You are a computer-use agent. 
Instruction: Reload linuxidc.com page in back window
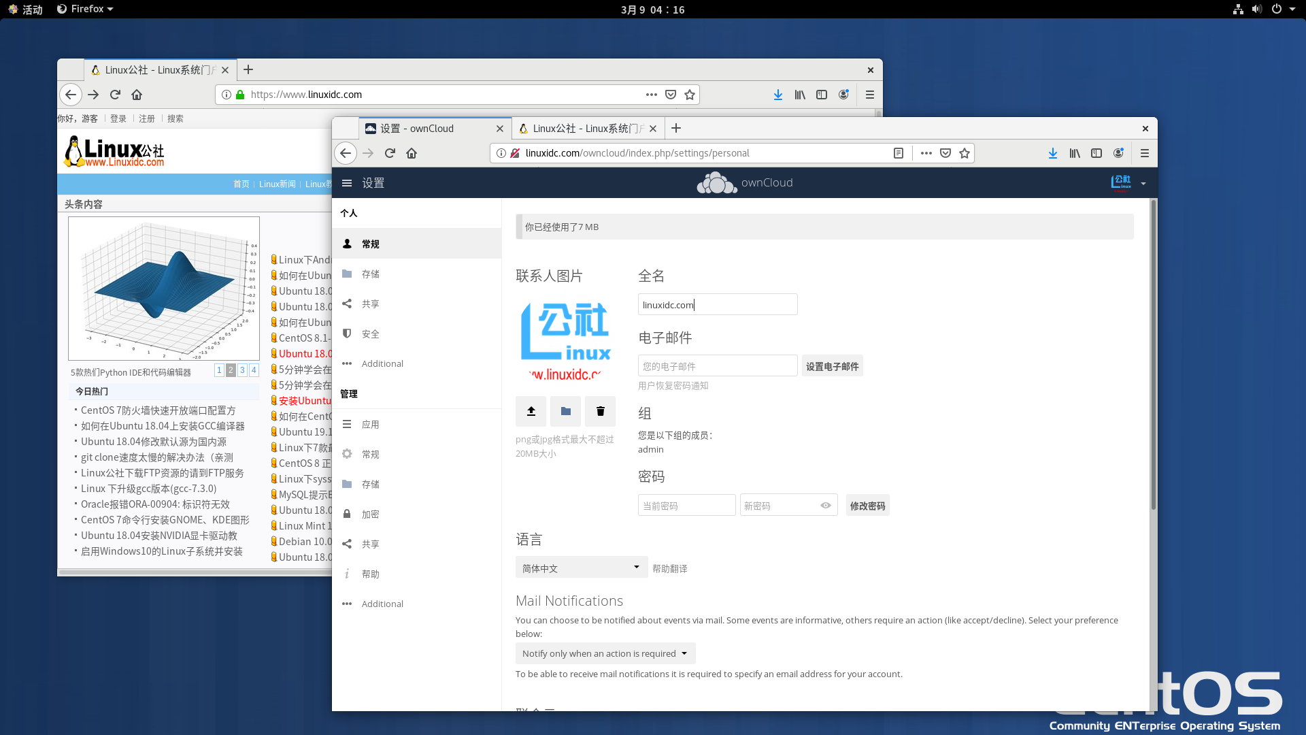point(115,95)
